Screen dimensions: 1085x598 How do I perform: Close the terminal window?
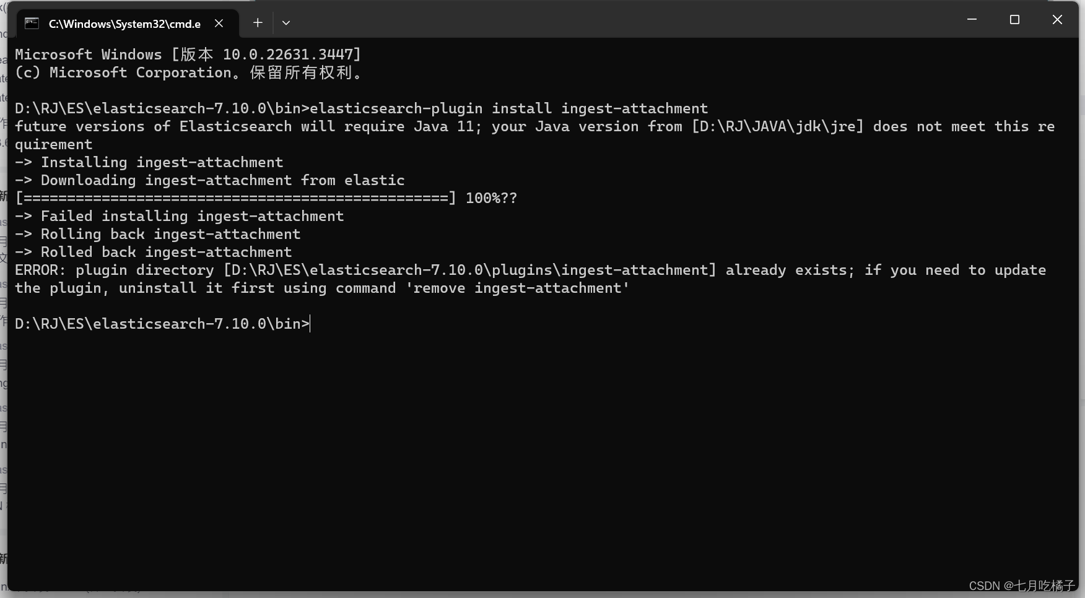click(x=1057, y=20)
